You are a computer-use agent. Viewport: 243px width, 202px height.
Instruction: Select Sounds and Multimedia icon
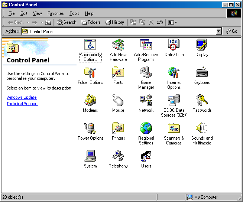202,128
